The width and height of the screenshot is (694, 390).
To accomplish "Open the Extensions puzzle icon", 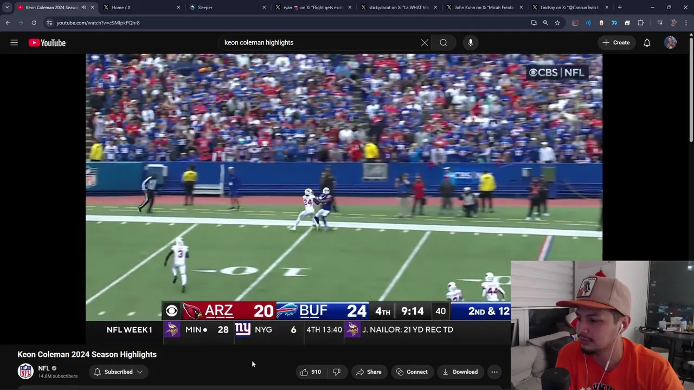I will tap(641, 23).
